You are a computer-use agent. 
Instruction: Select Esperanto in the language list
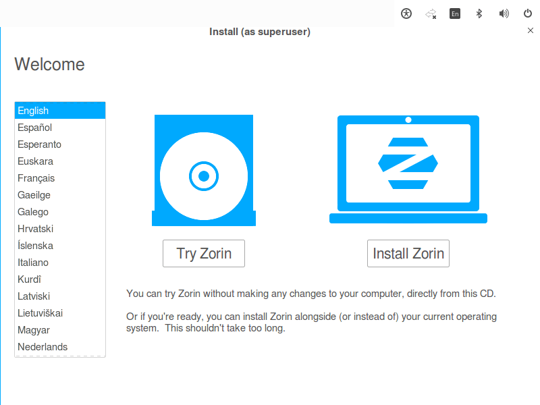point(59,144)
